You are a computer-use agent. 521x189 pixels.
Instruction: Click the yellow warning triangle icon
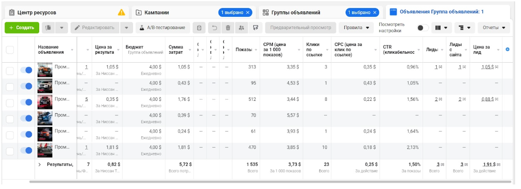point(122,12)
